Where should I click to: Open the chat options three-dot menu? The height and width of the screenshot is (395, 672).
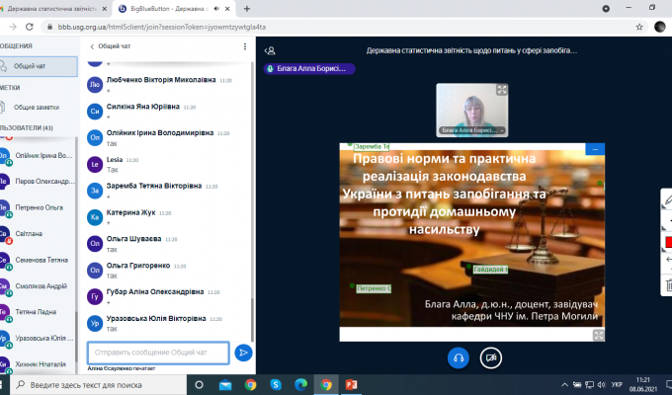click(x=244, y=46)
